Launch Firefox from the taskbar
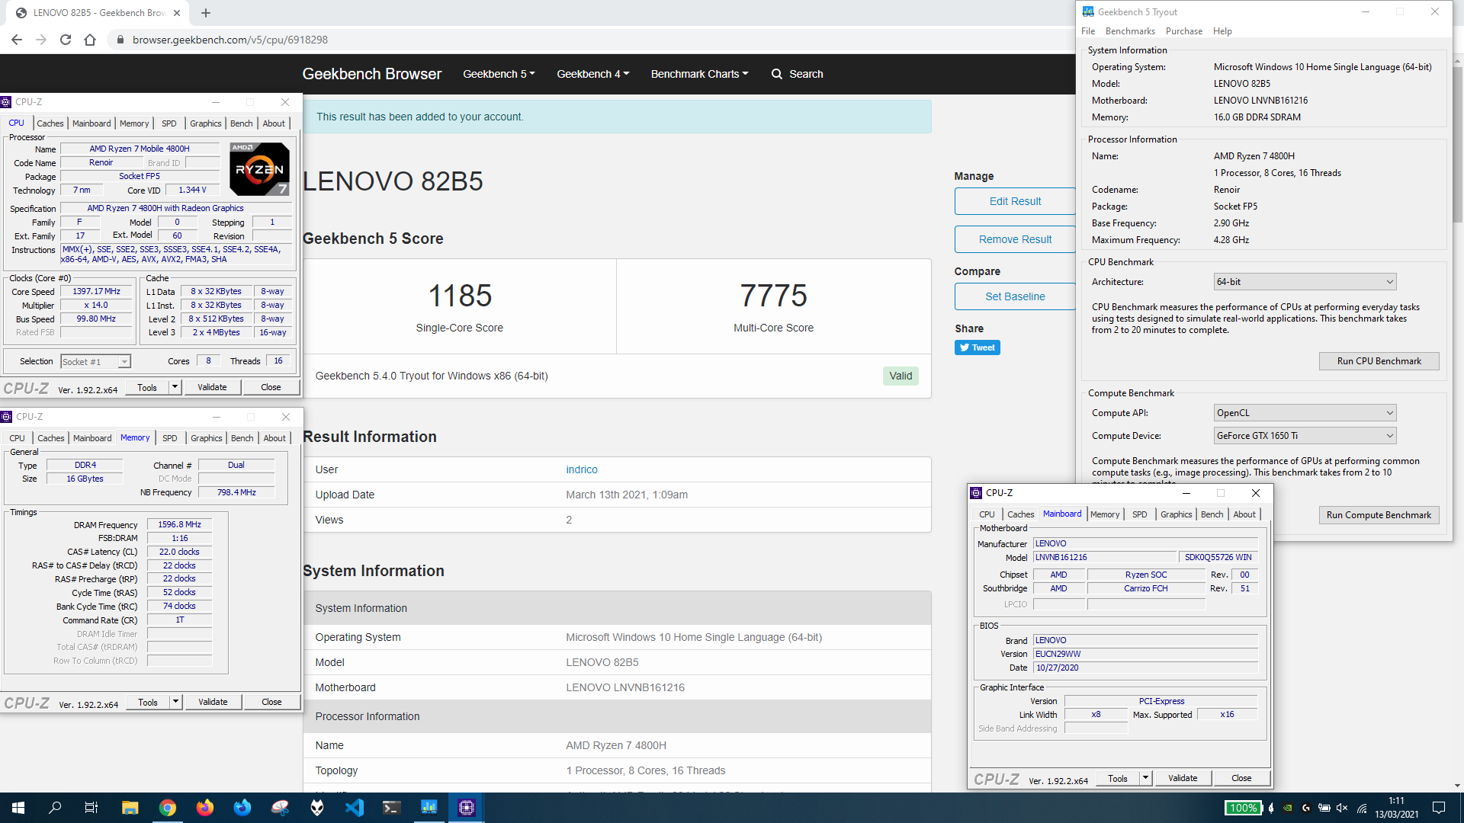The image size is (1464, 823). pos(205,808)
